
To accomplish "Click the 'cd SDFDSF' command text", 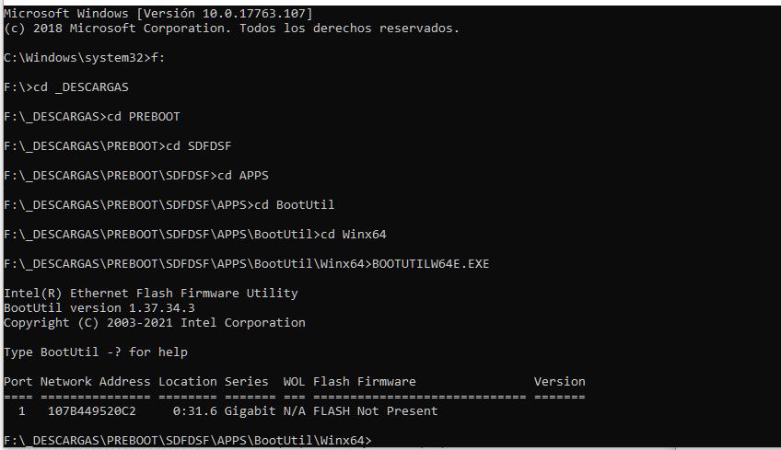I will point(199,145).
